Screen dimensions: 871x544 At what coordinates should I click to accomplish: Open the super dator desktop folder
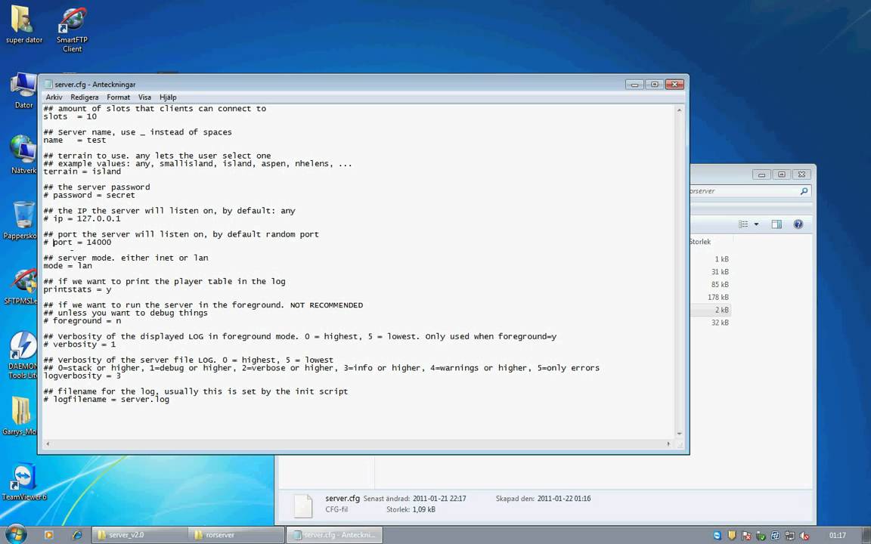(23, 24)
